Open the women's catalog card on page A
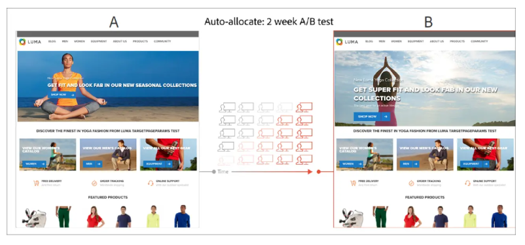 point(48,154)
